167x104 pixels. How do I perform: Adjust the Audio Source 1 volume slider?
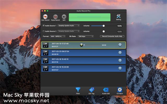(104, 26)
